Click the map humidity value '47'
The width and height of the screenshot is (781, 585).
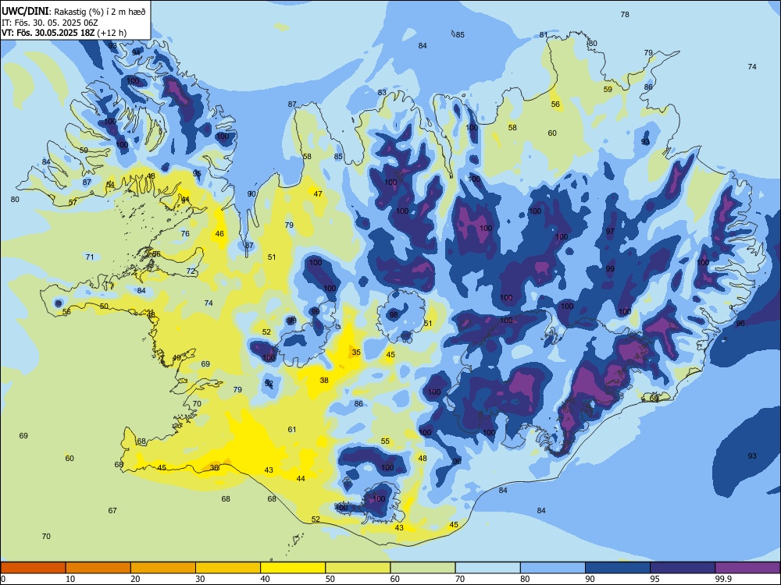[x=318, y=194]
